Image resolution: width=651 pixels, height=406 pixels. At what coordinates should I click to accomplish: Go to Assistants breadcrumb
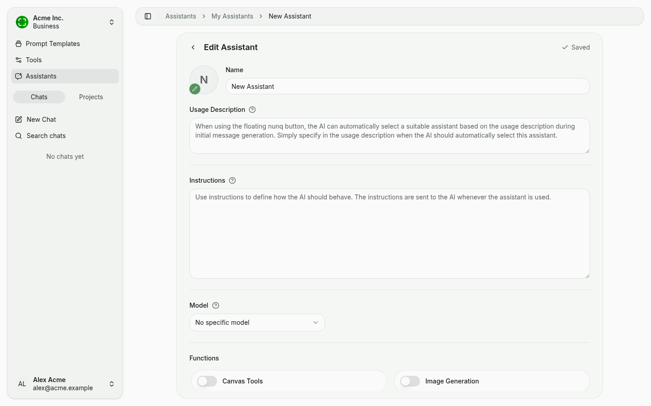181,16
